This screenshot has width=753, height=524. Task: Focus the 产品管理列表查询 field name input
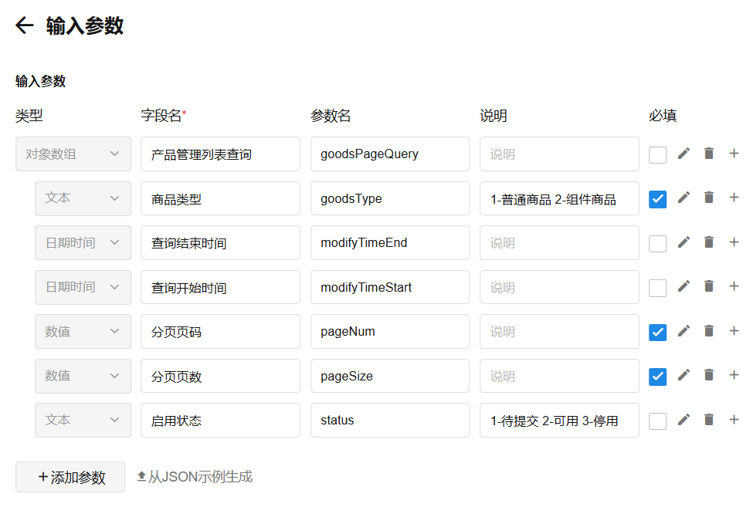point(220,154)
